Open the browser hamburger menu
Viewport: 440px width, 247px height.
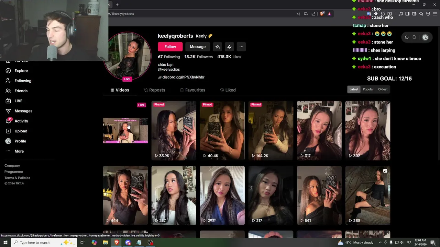[435, 14]
